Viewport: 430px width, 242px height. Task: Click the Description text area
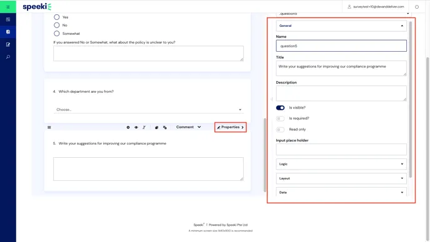[341, 94]
